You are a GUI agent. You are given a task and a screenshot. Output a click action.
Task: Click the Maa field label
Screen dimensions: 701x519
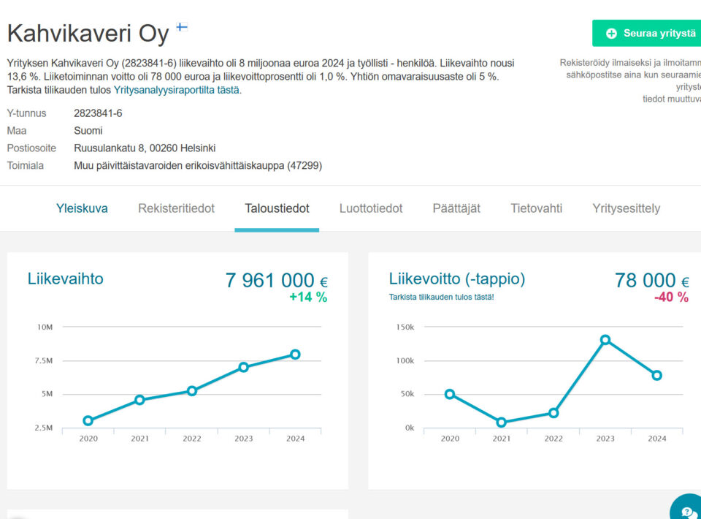17,131
